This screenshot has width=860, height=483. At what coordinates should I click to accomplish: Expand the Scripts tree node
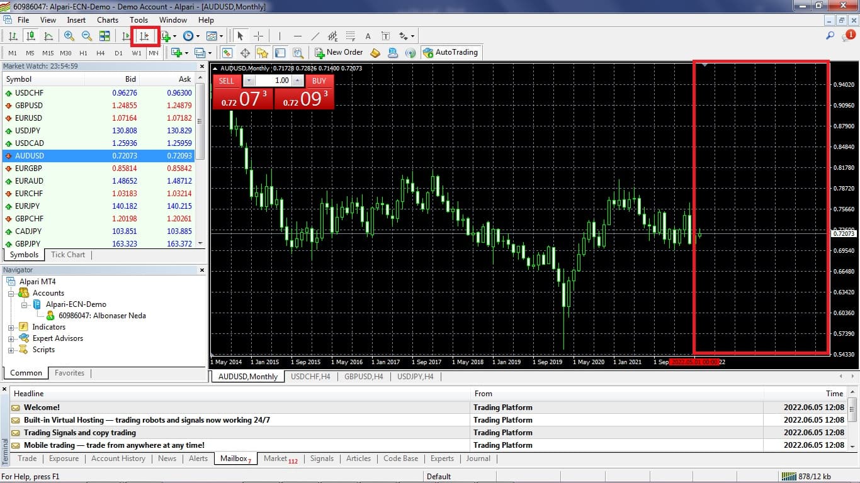point(11,350)
